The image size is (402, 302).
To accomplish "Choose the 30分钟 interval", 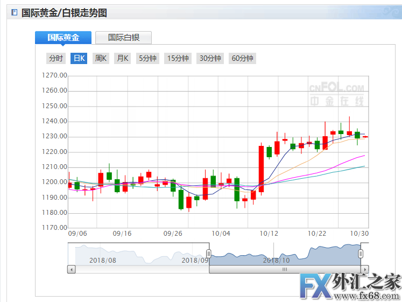I will (210, 59).
